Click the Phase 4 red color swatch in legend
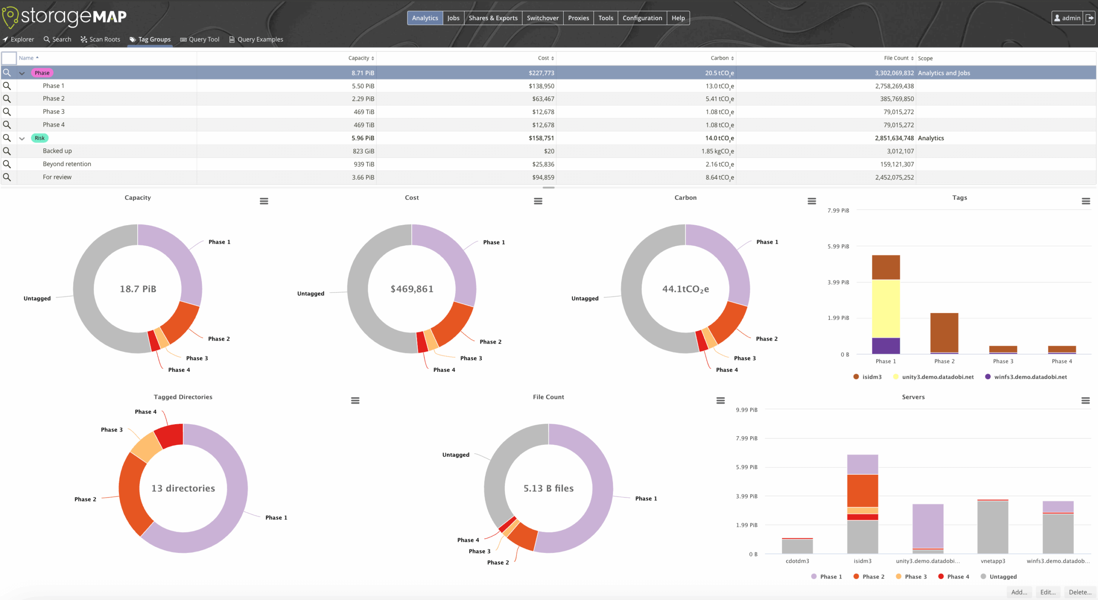The width and height of the screenshot is (1098, 600). [941, 576]
